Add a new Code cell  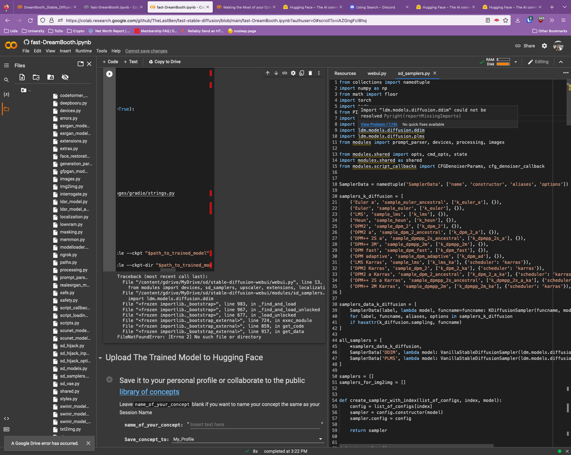[x=110, y=62]
